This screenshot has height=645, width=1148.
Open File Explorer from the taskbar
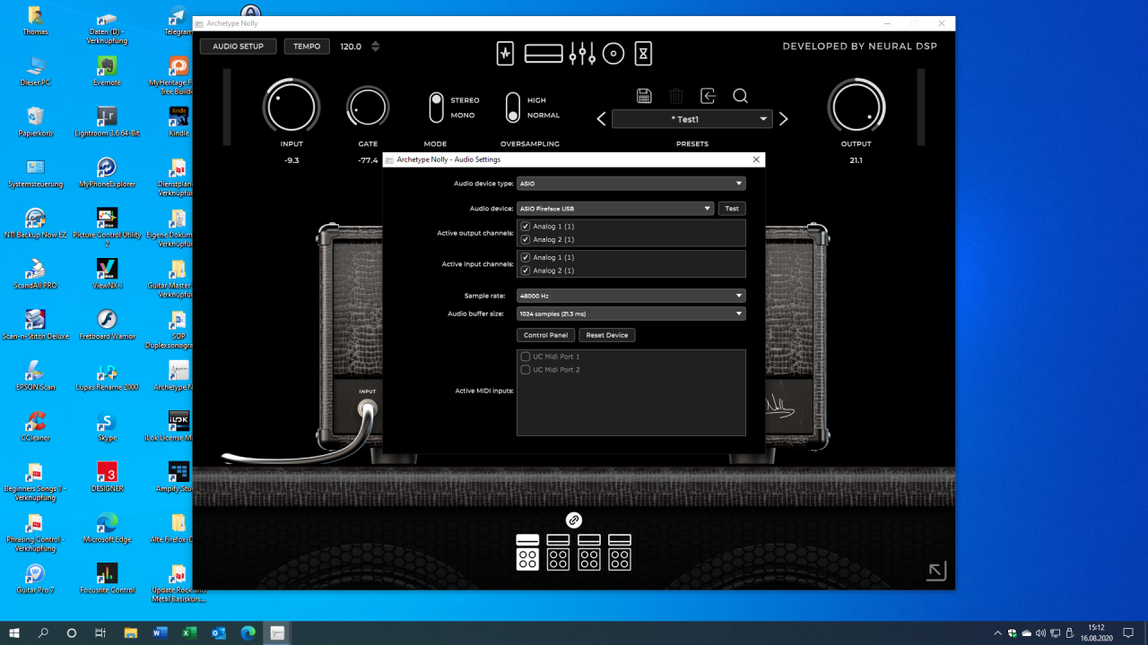(131, 632)
